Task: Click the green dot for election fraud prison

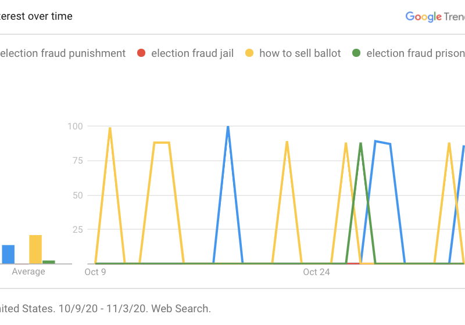Action: (356, 53)
